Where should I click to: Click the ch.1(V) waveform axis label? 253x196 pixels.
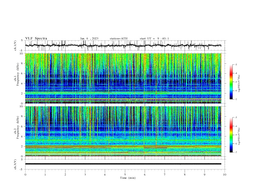(15, 45)
